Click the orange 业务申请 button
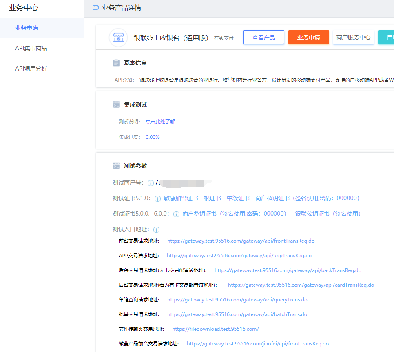 point(309,37)
